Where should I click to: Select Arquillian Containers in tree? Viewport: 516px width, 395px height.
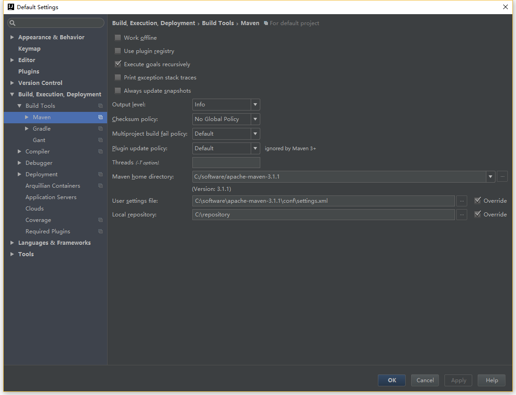(x=53, y=186)
